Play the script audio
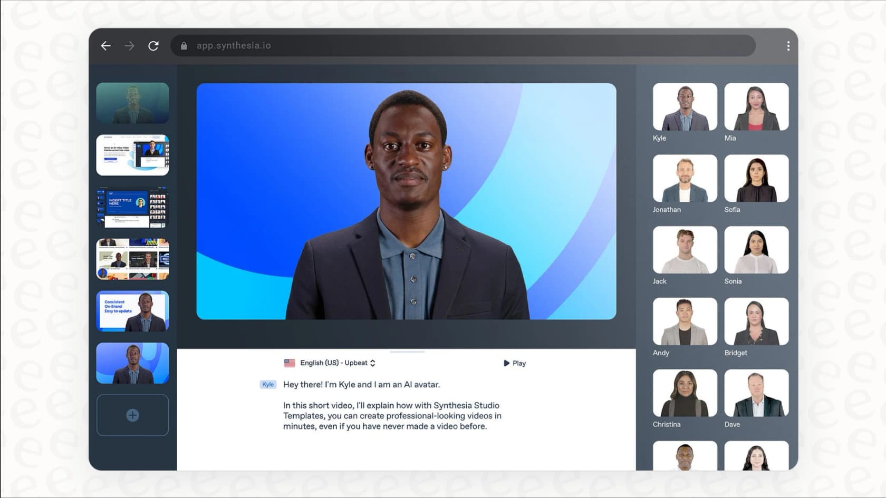The width and height of the screenshot is (886, 498). click(515, 363)
